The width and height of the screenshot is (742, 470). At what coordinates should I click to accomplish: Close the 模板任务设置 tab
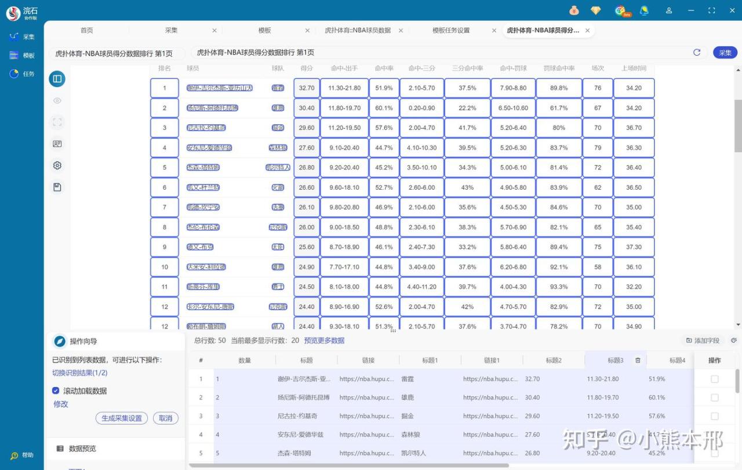[494, 30]
